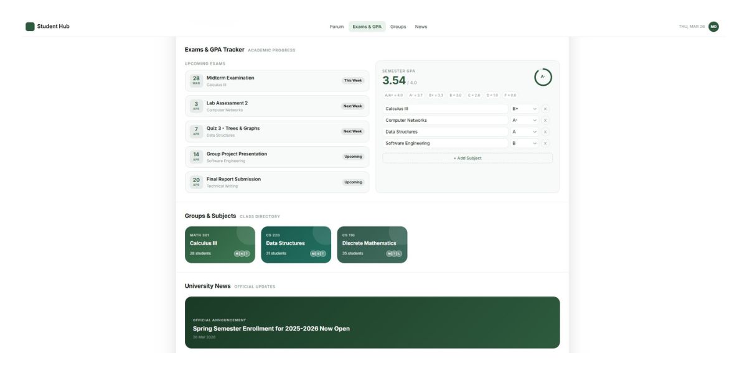Toggle the A/A+ = 4.0 grade chip
The width and height of the screenshot is (747, 373).
coord(395,95)
